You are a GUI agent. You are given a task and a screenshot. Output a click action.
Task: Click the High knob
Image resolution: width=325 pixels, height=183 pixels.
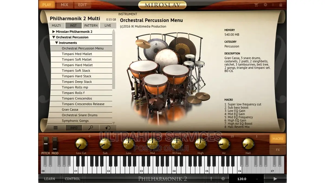[200, 144]
